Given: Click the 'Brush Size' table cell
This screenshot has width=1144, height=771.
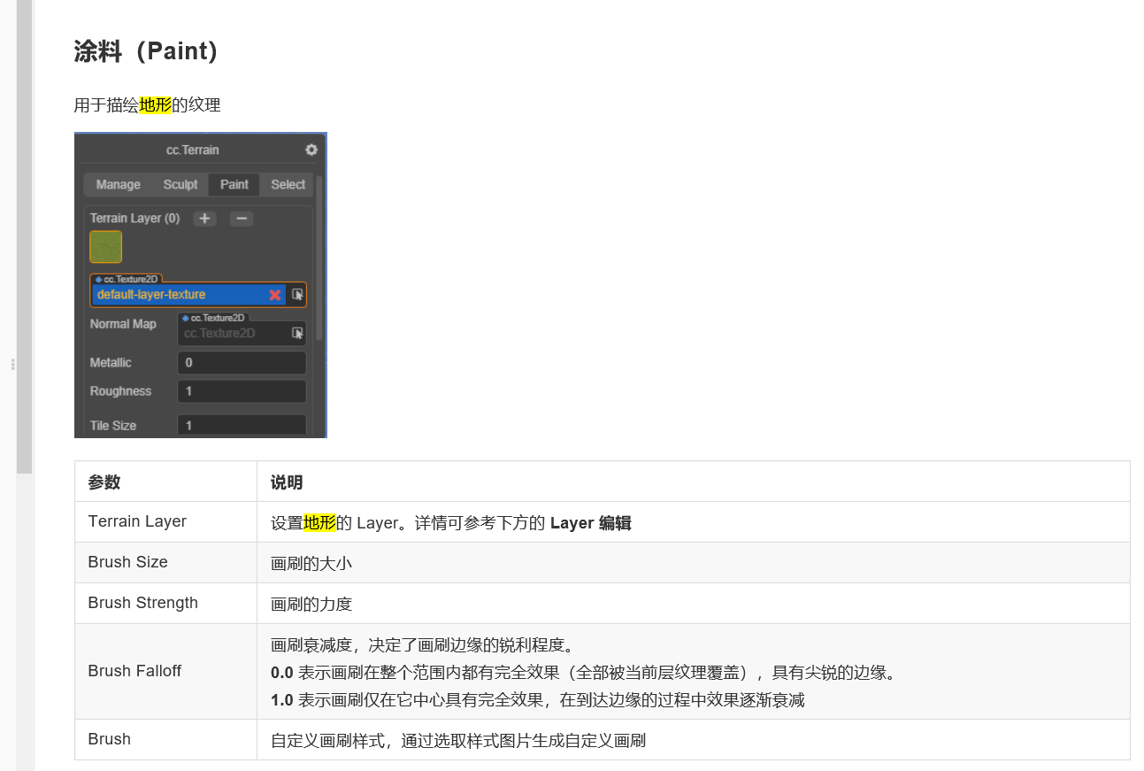Looking at the screenshot, I should pos(165,562).
